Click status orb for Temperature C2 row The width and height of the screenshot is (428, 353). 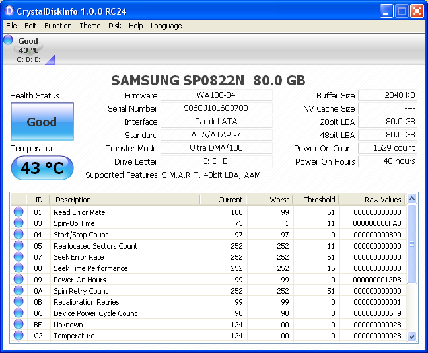pos(18,335)
